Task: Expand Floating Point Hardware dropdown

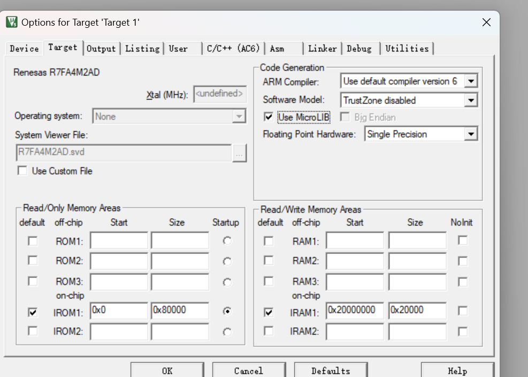Action: pyautogui.click(x=471, y=134)
